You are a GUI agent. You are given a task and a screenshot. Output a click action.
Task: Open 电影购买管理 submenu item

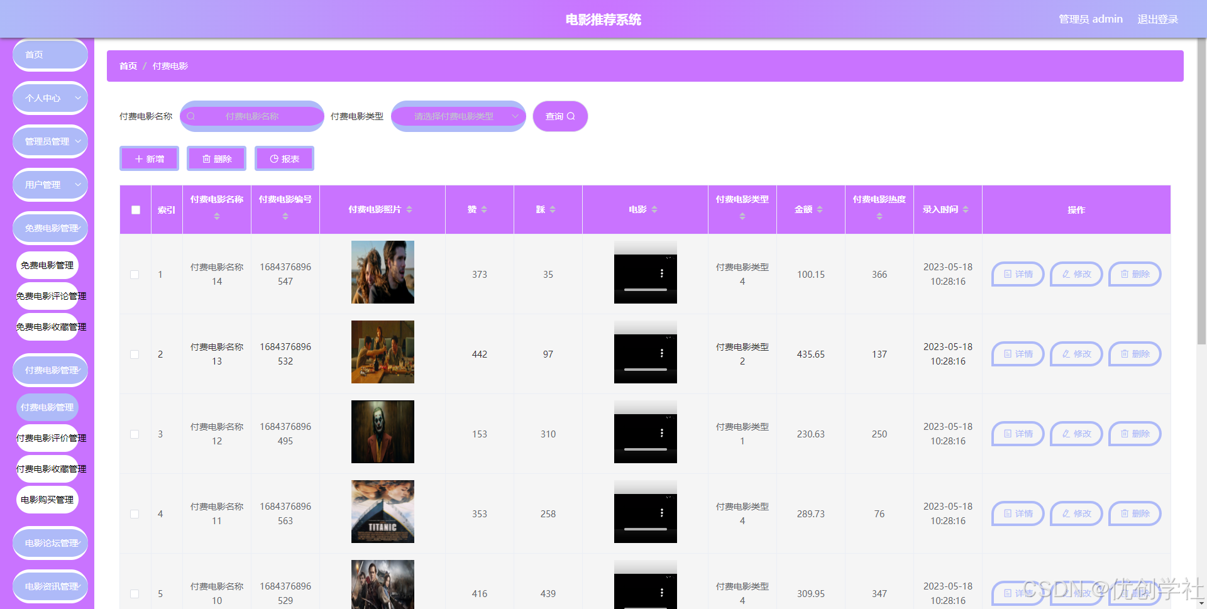click(47, 500)
